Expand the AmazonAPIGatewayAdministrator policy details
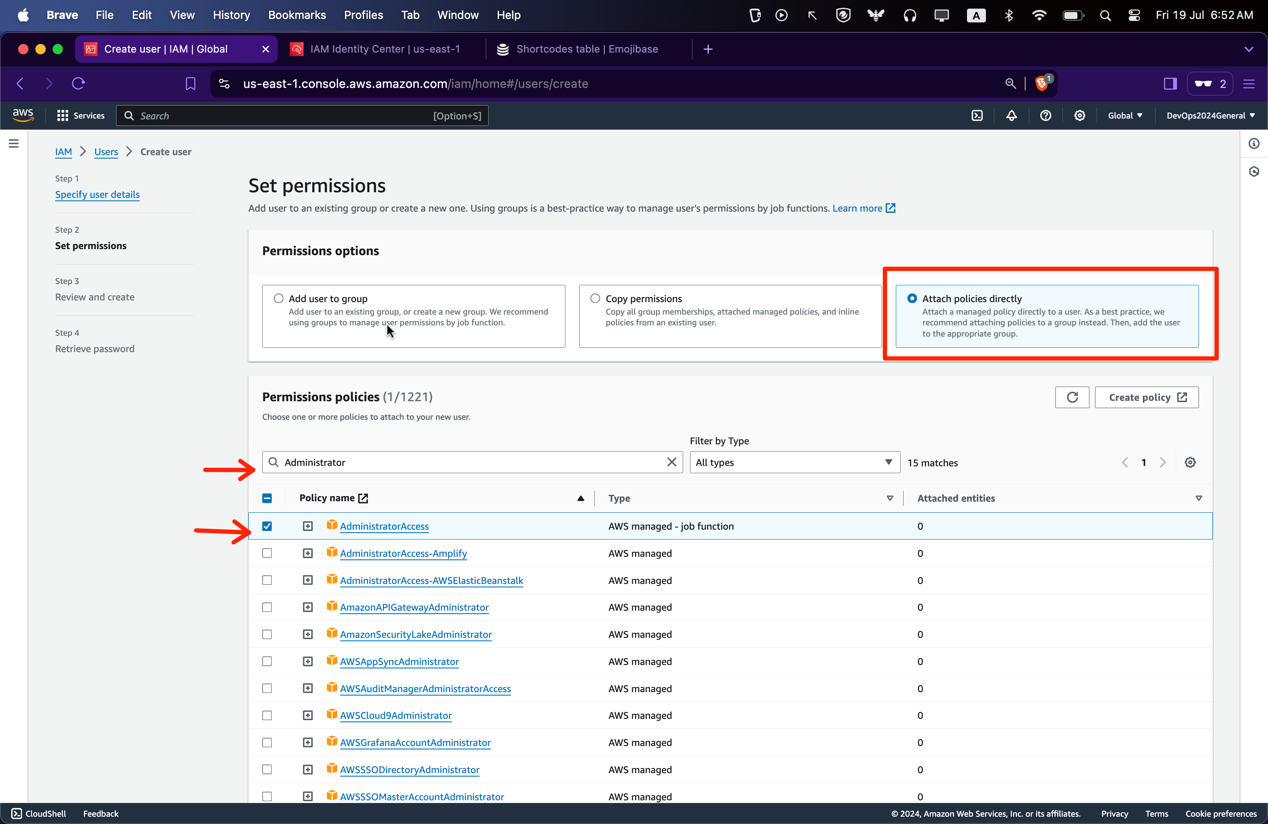Viewport: 1268px width, 824px height. (x=308, y=607)
